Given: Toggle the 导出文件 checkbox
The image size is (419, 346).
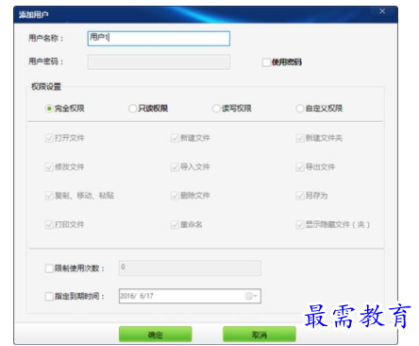Looking at the screenshot, I should [x=300, y=166].
